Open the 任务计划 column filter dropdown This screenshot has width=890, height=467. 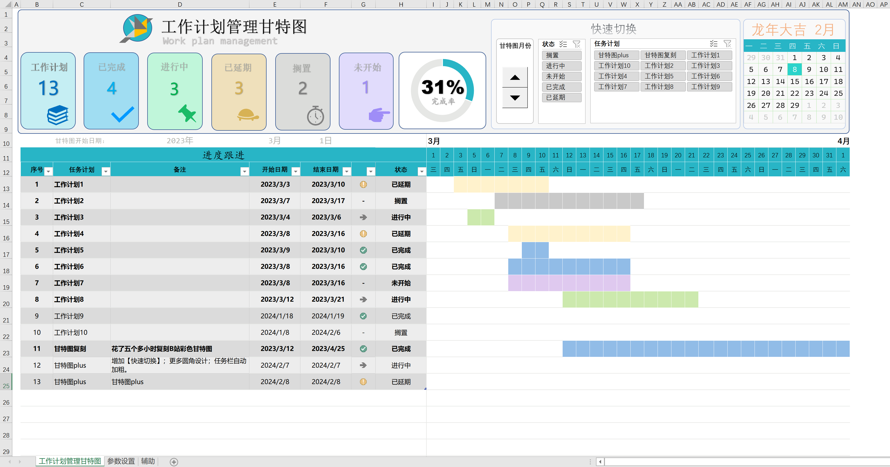click(x=106, y=171)
